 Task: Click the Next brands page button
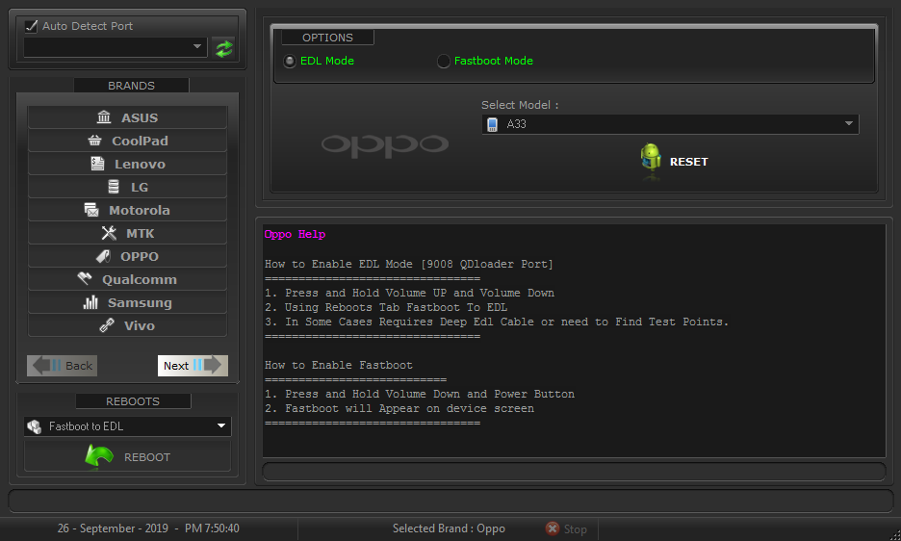click(x=193, y=366)
